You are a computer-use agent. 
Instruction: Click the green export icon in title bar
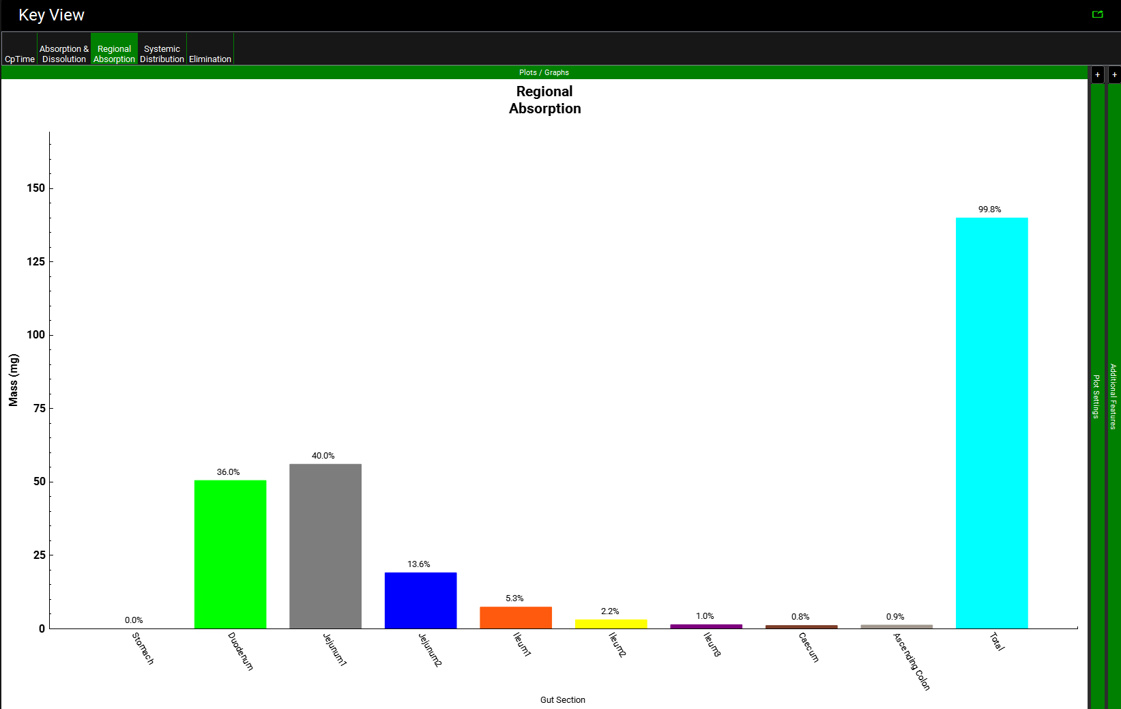[x=1097, y=14]
